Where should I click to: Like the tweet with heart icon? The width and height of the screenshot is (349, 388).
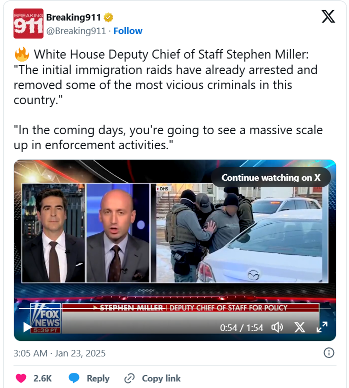pyautogui.click(x=21, y=378)
